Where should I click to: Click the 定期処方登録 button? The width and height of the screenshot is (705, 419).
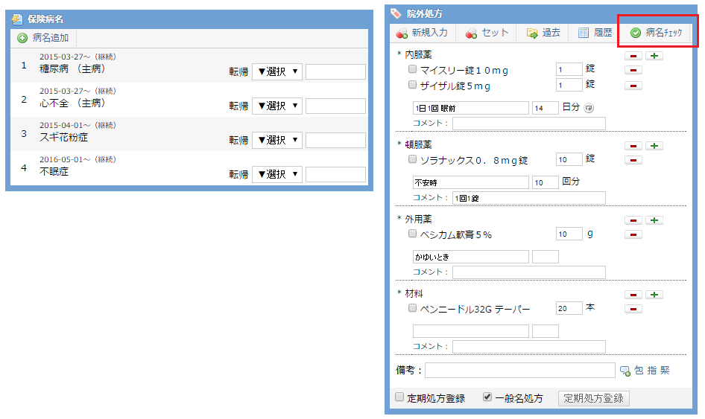click(593, 398)
